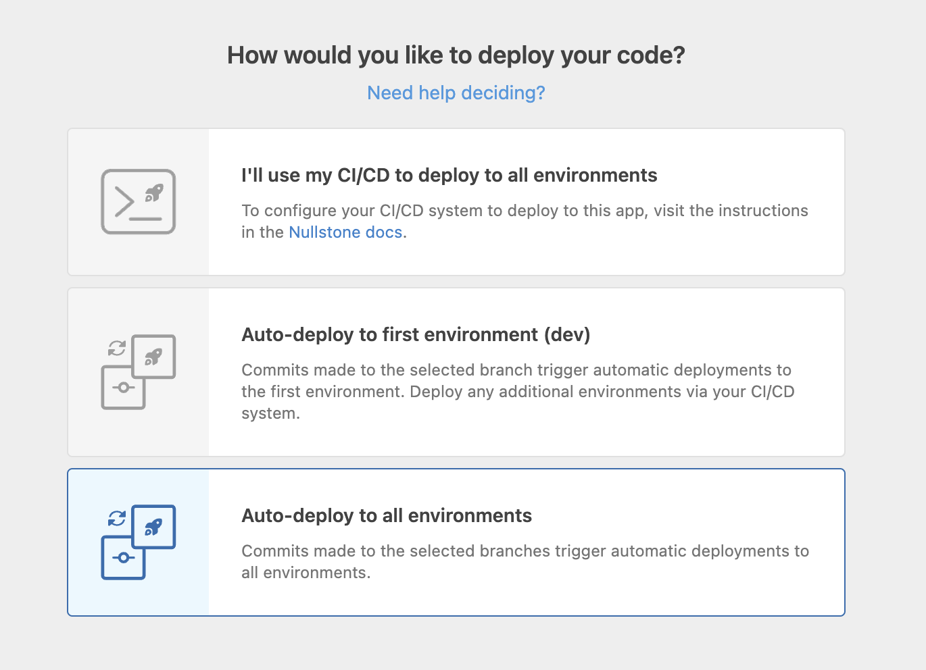Click the dev option description text

coord(516,391)
